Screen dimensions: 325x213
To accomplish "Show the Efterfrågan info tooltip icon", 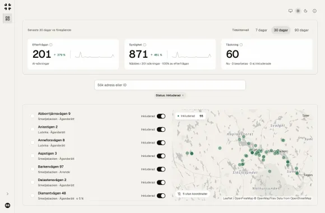I will (51, 45).
